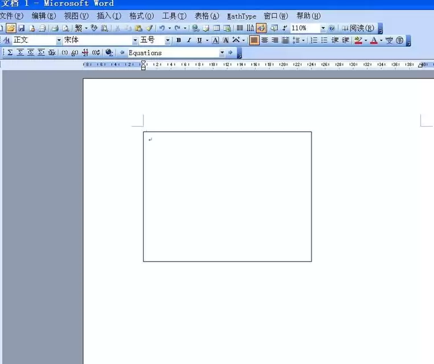The height and width of the screenshot is (364, 434).
Task: Click inside the bordered text box
Action: 227,197
